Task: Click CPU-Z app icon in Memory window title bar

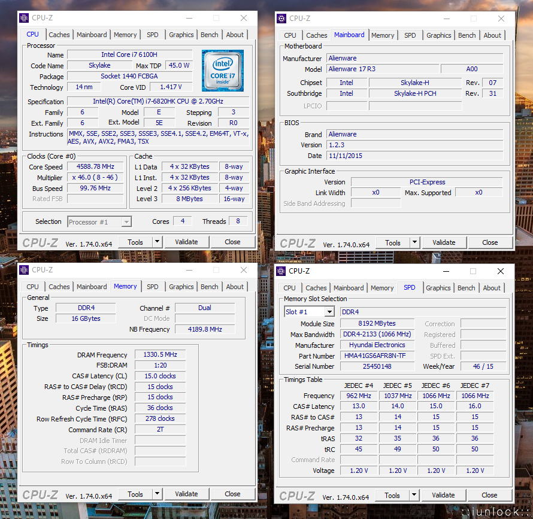Action: [24, 270]
